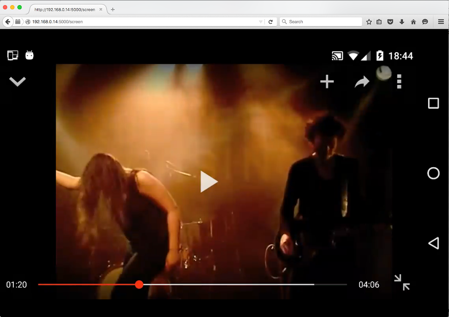Open the Firefox hamburger menu
This screenshot has height=317, width=449.
pyautogui.click(x=440, y=21)
